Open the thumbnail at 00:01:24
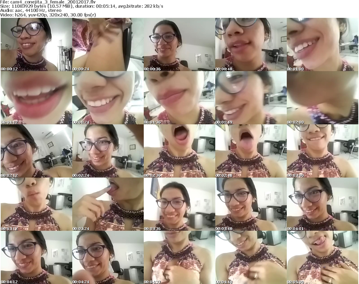Screen dimensions: 359x284 [108, 98]
